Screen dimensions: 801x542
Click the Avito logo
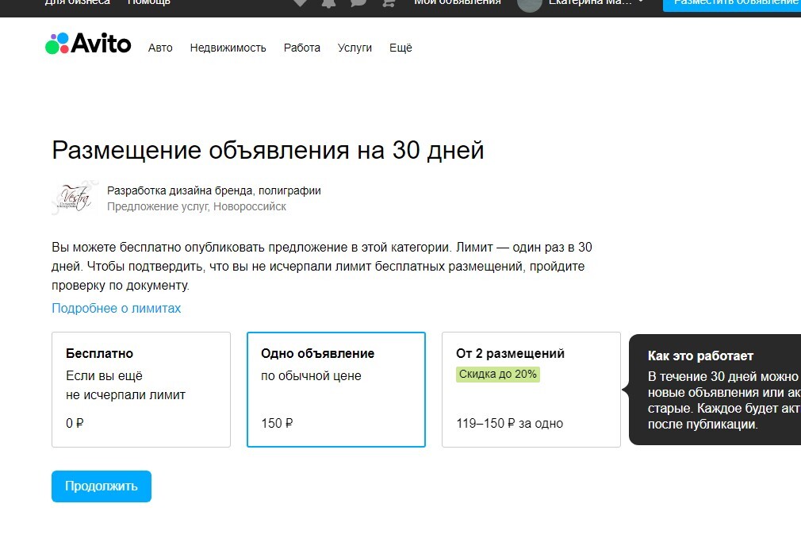[x=88, y=44]
